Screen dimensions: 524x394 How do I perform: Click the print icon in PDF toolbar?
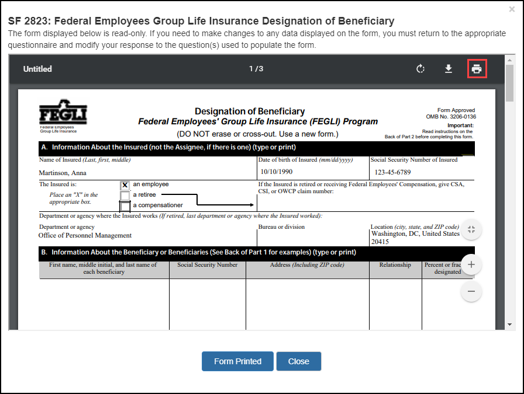(477, 69)
